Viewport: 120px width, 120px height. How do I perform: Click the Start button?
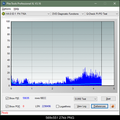(x=108, y=99)
